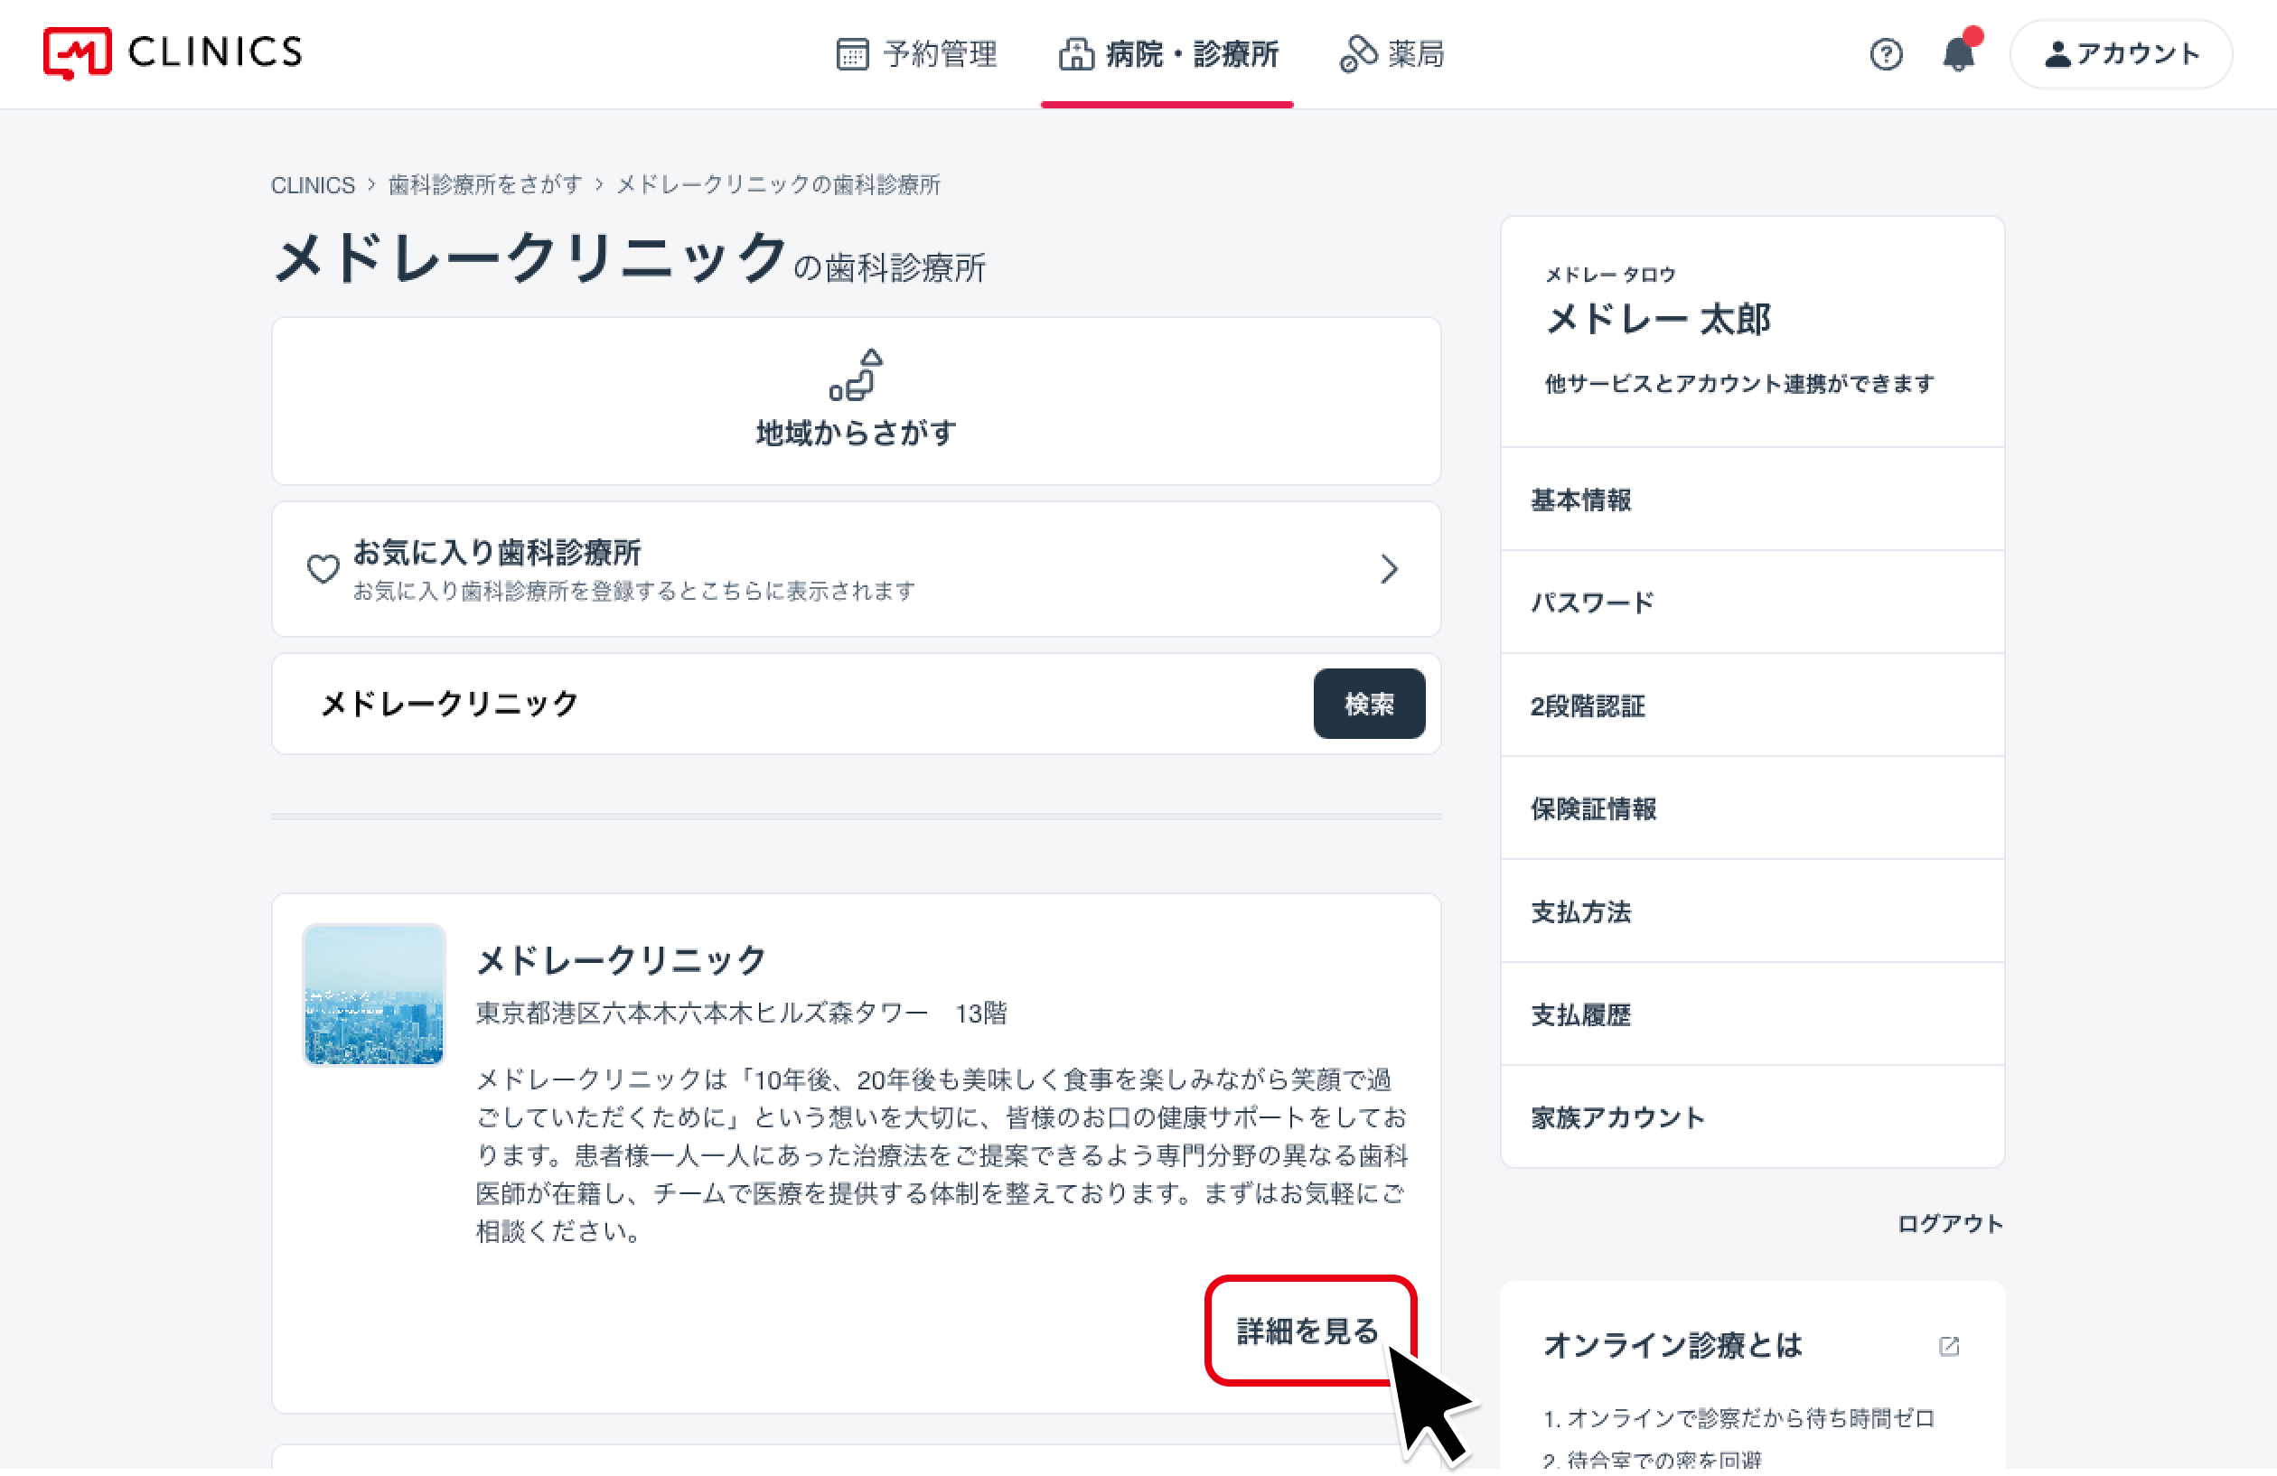Open 保険証情報 in account menu
2277x1476 pixels.
1752,808
